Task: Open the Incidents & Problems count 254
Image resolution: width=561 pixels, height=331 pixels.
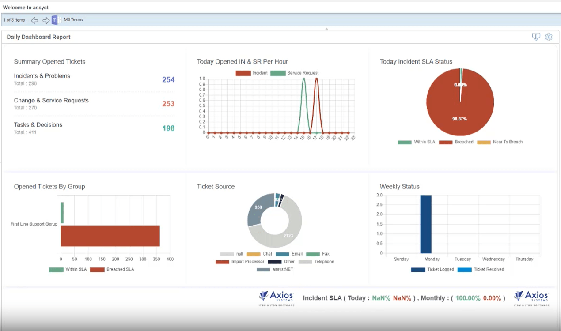Action: click(x=168, y=80)
